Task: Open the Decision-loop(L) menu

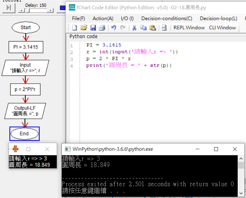Action: click(x=219, y=19)
